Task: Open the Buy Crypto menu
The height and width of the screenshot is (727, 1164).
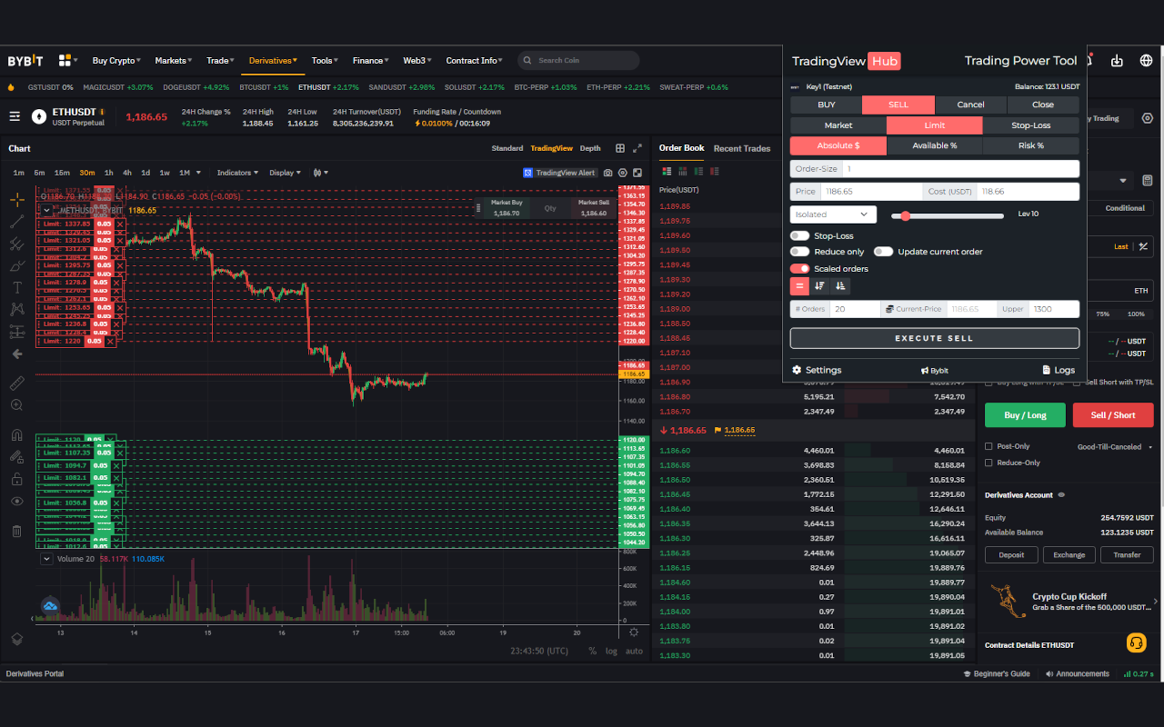Action: click(x=116, y=61)
